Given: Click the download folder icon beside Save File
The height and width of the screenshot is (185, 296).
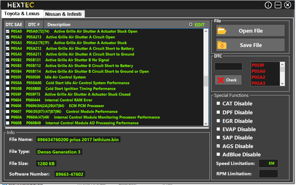Looking at the screenshot, I should click(222, 45).
